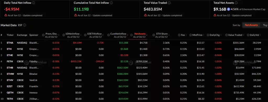
Task: Click Invesco sponsor cell in QETH row
Action: tap(33, 93)
